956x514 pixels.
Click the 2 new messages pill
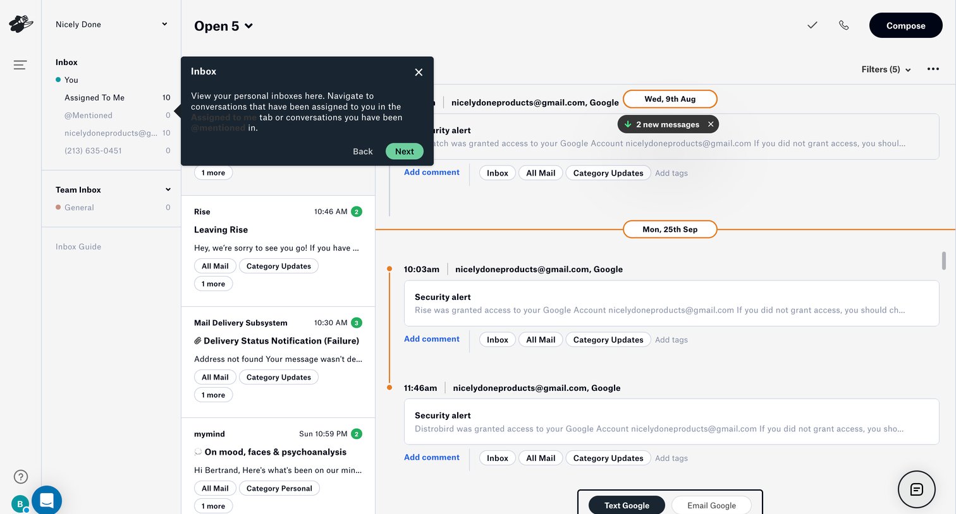coord(668,124)
